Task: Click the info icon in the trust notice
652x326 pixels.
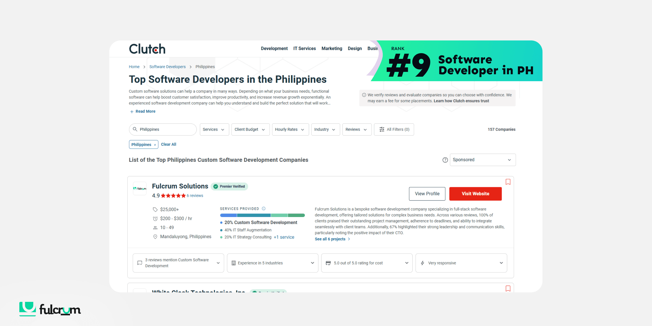Action: [x=364, y=95]
